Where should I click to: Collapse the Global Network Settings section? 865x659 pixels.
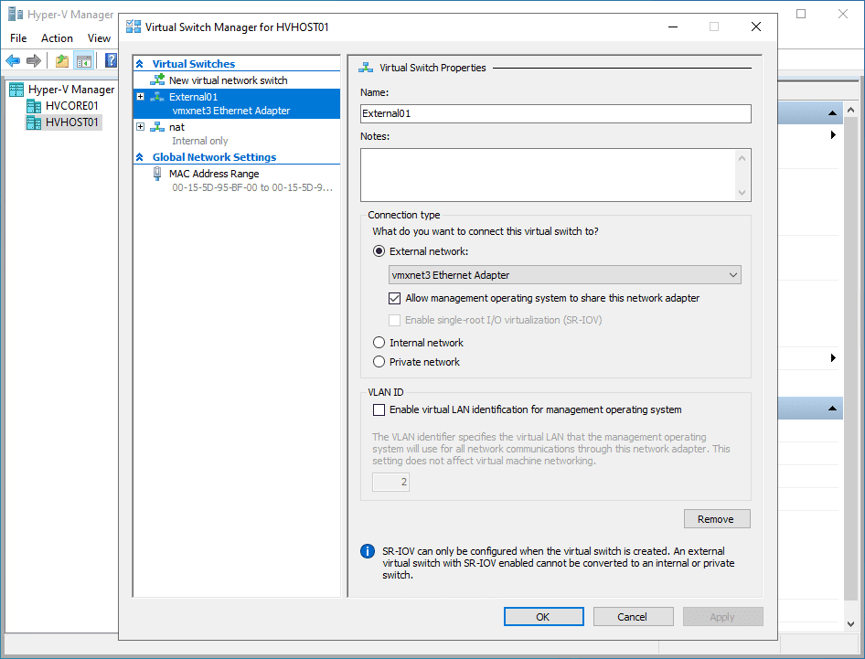click(x=140, y=157)
